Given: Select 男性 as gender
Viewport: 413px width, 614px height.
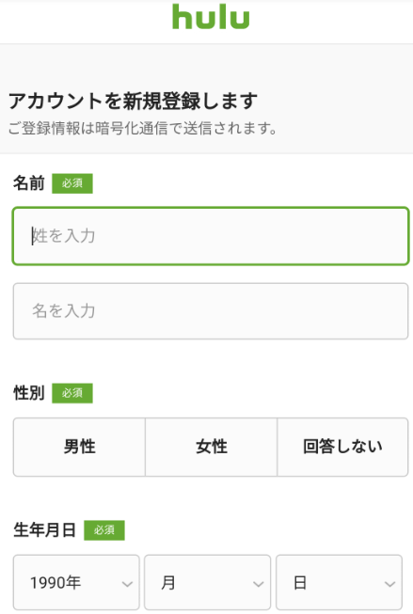Looking at the screenshot, I should point(79,447).
